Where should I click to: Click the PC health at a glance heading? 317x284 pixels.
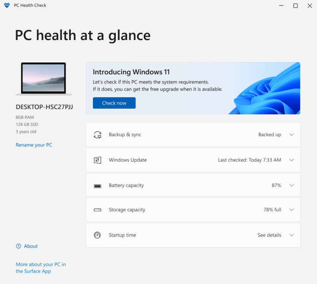(x=83, y=35)
